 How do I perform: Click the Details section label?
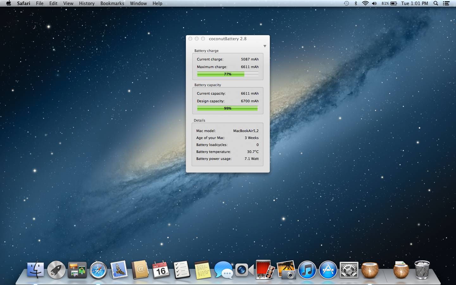pyautogui.click(x=199, y=120)
